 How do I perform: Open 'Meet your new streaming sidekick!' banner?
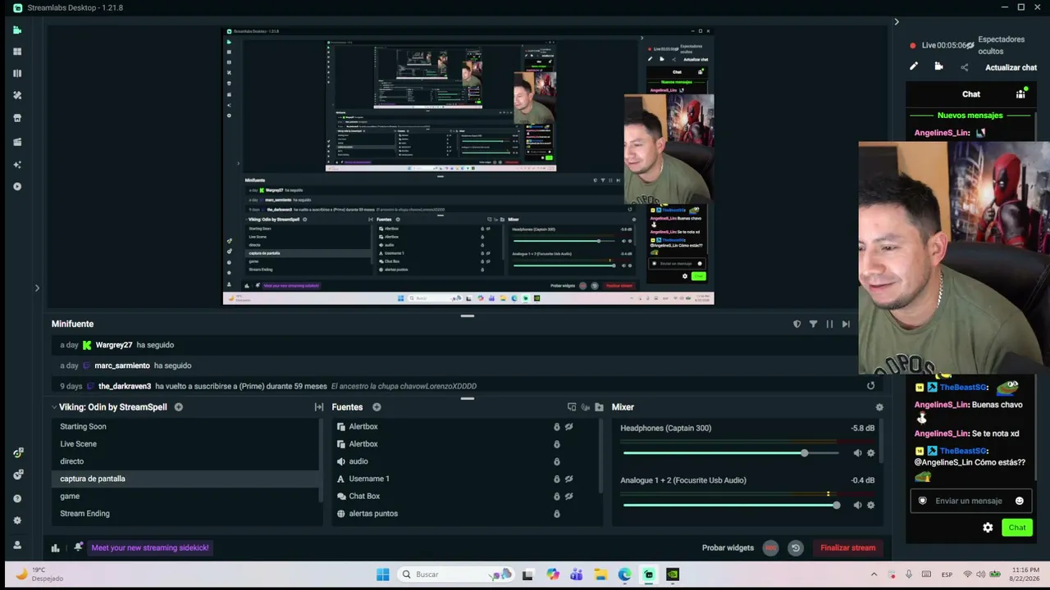point(150,547)
